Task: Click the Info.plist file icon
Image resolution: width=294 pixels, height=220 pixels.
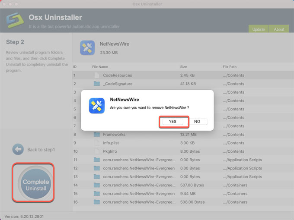Action: tap(97, 143)
